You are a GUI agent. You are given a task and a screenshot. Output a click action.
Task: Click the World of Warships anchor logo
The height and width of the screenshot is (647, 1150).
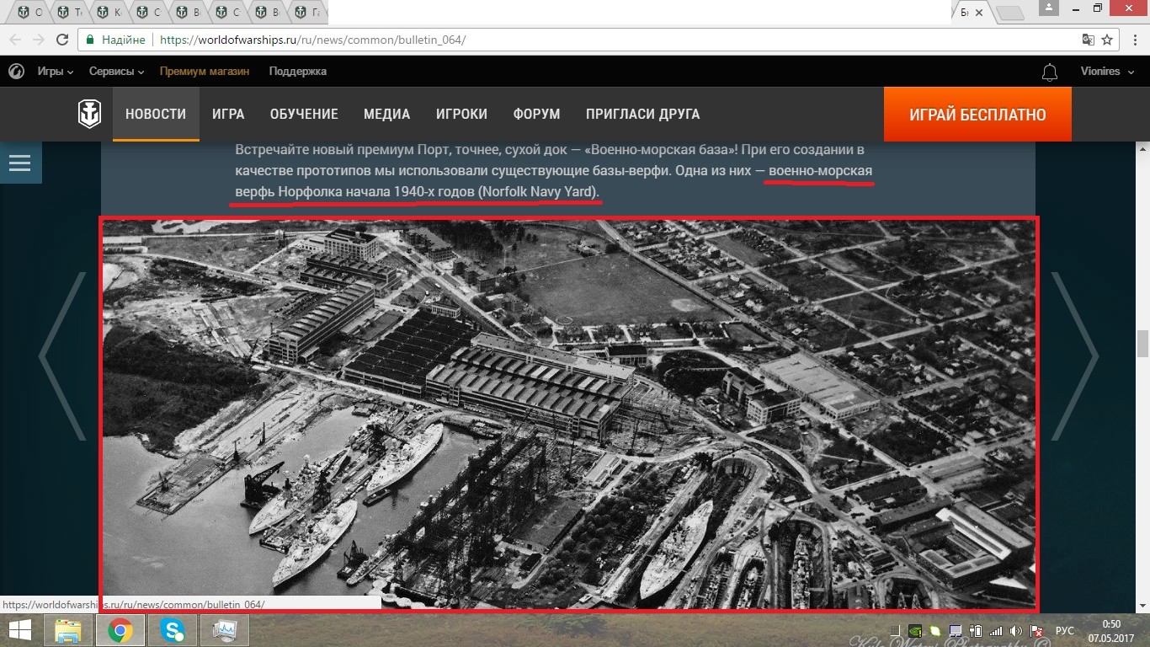(89, 114)
